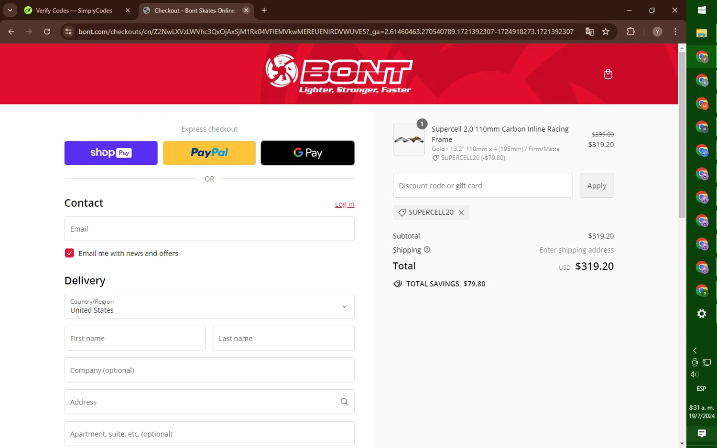Click the struck-through $399.00 price
Screen dimensions: 717x448
[603, 134]
